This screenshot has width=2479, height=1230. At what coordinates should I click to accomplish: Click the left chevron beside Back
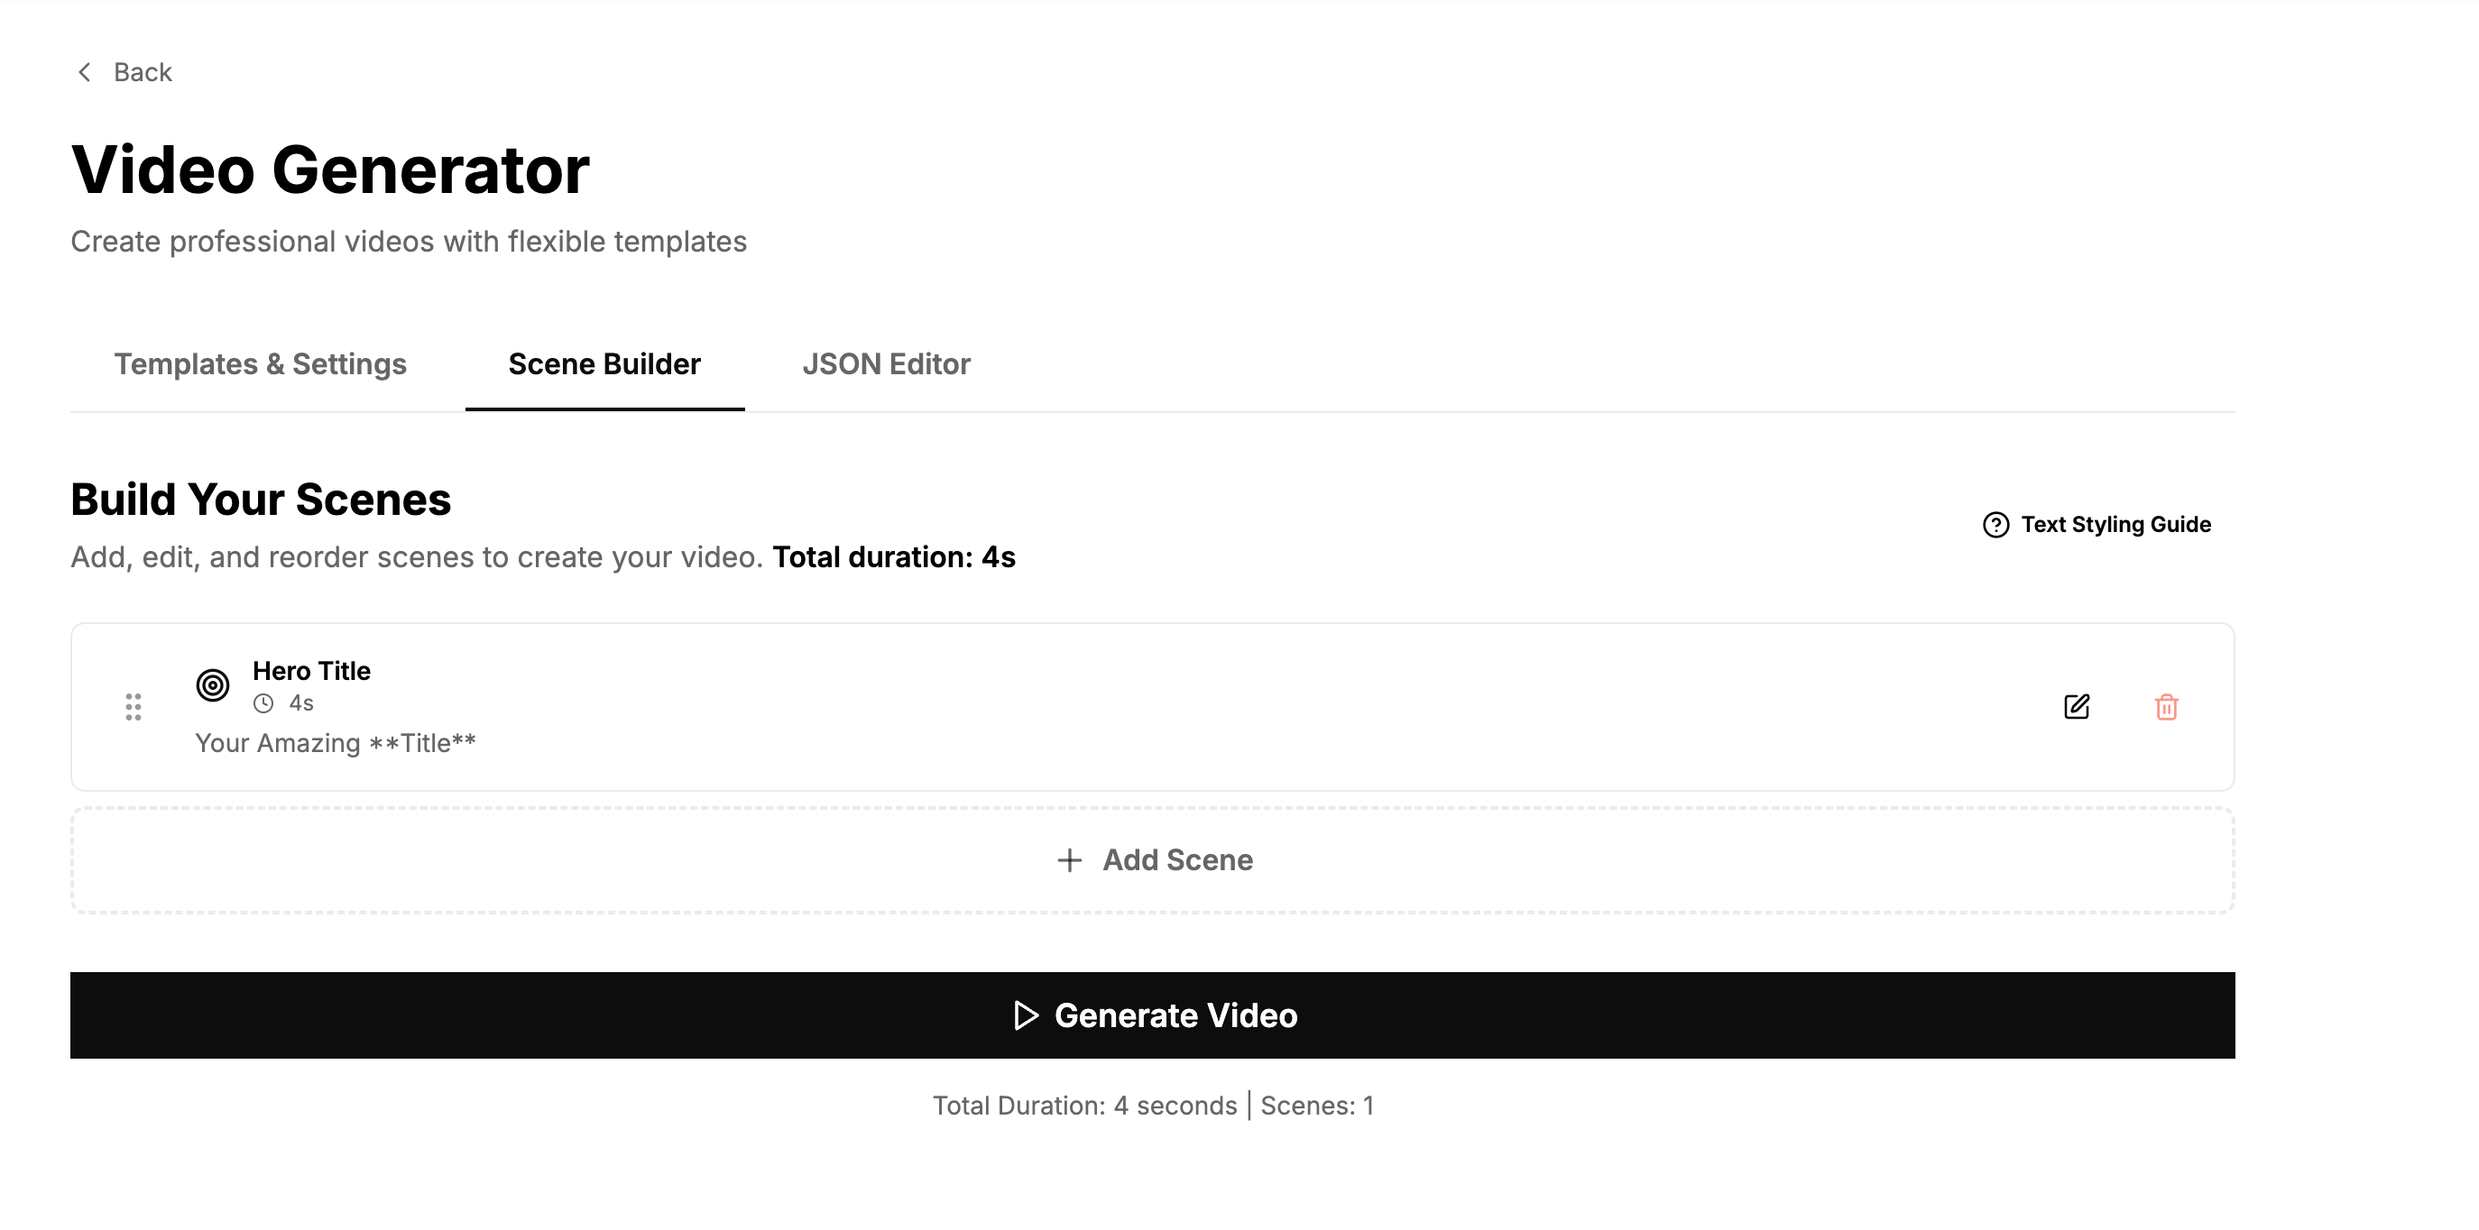tap(85, 71)
